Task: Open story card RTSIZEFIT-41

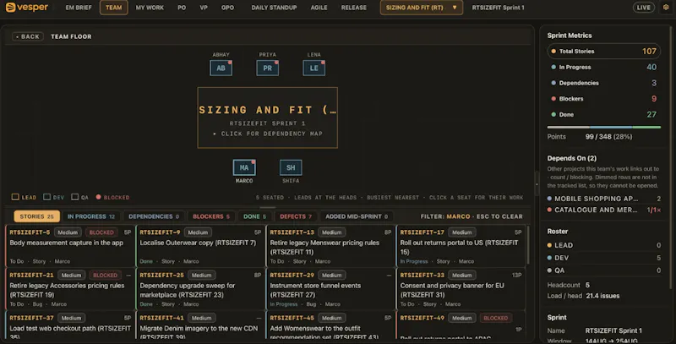Action: 200,325
